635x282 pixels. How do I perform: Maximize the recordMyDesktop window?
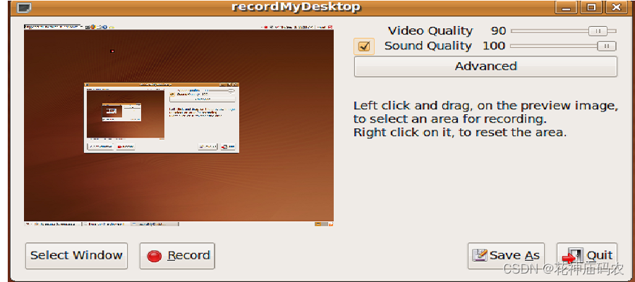point(591,7)
